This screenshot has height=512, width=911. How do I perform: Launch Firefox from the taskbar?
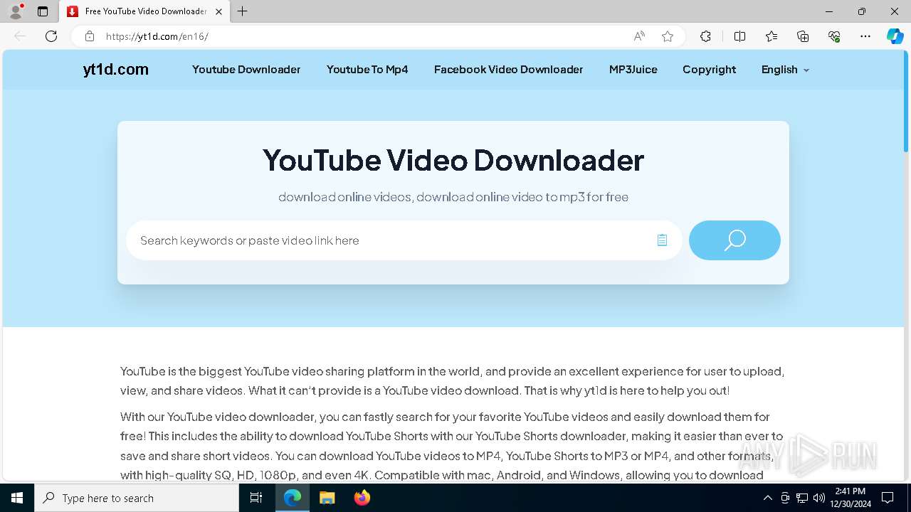tap(362, 498)
